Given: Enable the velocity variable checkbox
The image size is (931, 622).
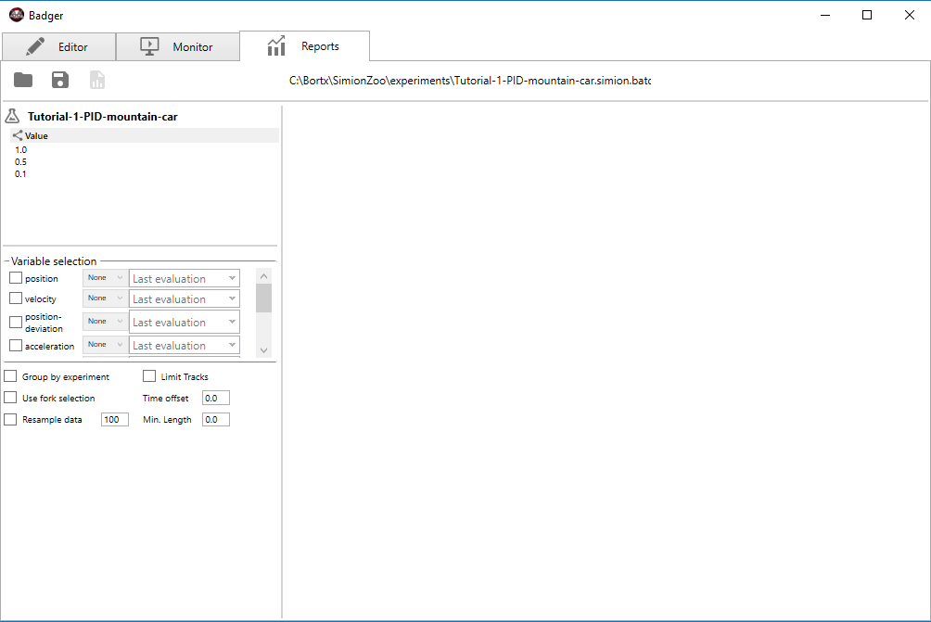Looking at the screenshot, I should 16,298.
